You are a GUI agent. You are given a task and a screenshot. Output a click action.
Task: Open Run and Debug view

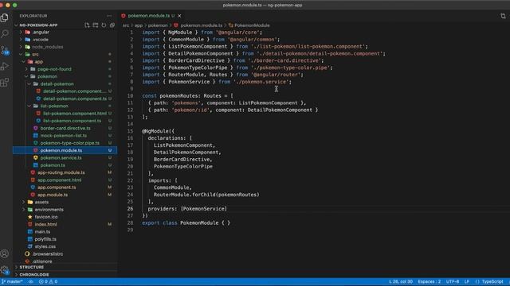tap(5, 66)
